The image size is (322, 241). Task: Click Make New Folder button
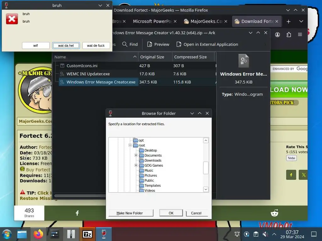click(131, 213)
